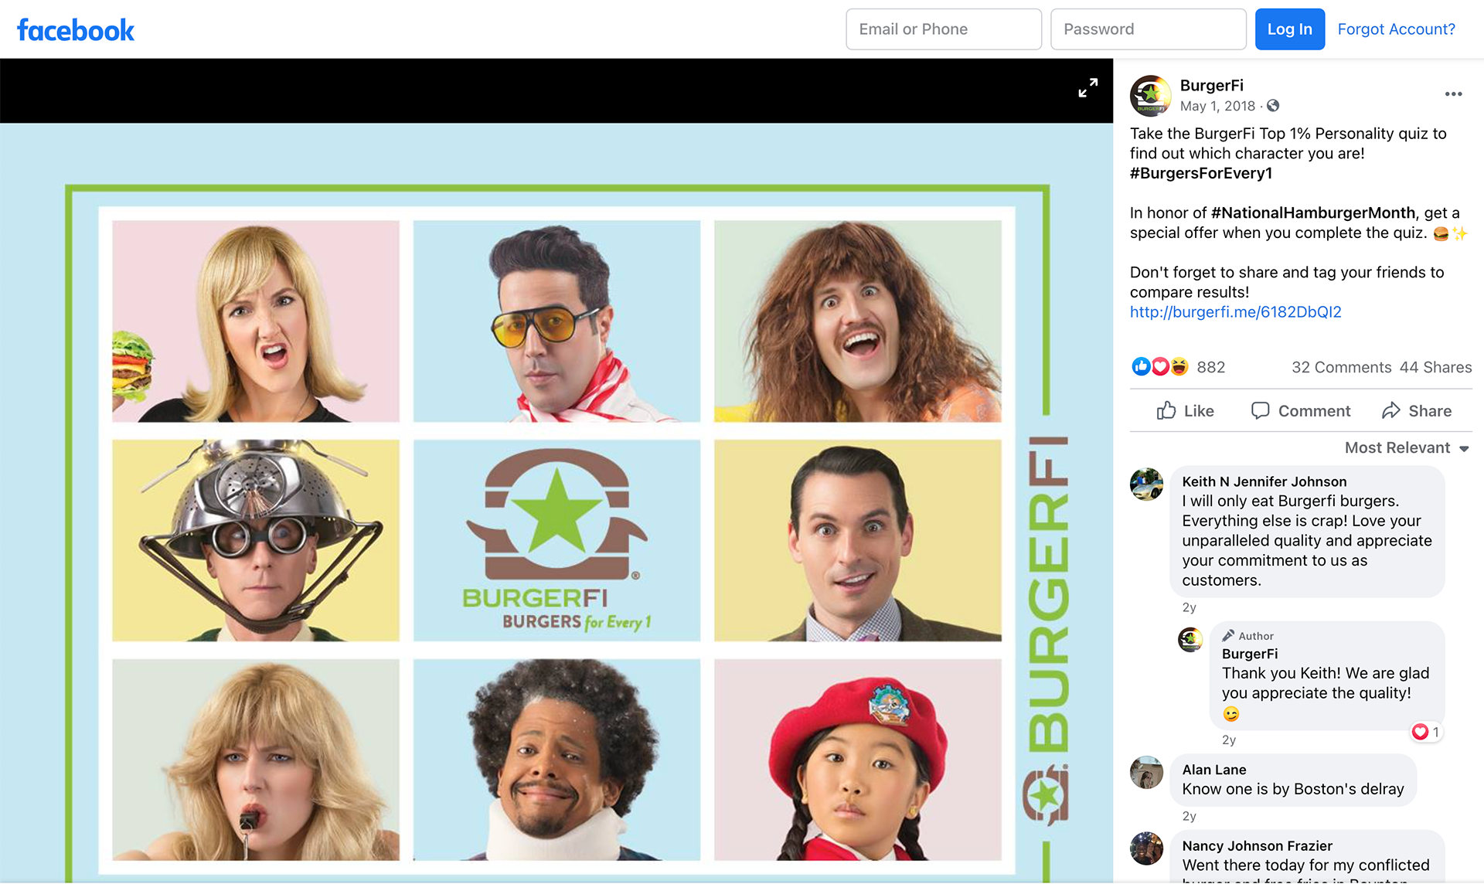
Task: Expand the photo to fullscreen
Action: 1087,88
